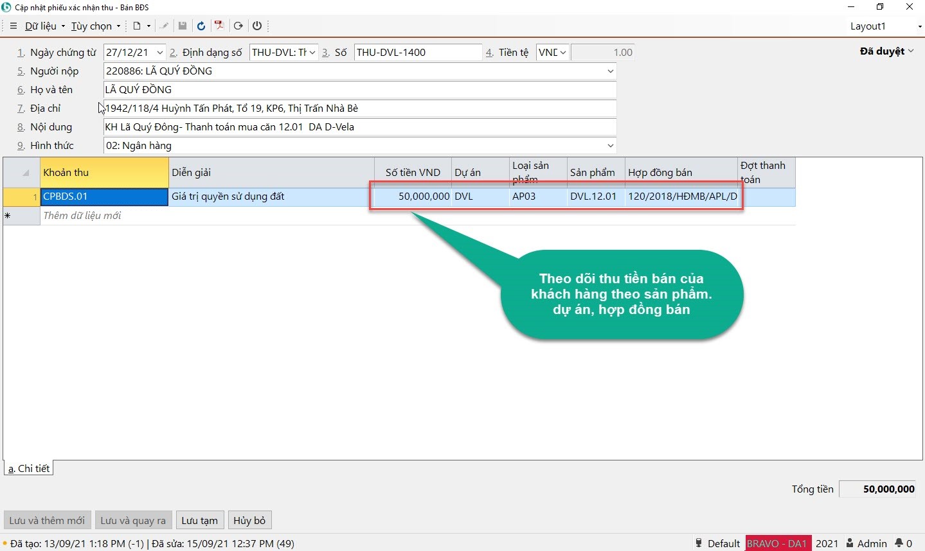Select the AP03 product type cell
The height and width of the screenshot is (551, 925).
pos(539,197)
